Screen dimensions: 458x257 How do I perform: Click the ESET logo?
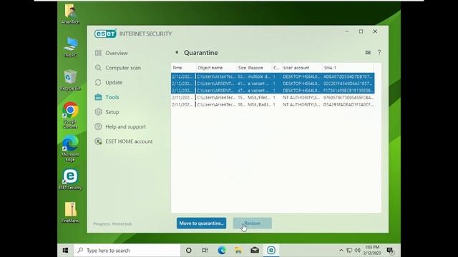tap(105, 34)
